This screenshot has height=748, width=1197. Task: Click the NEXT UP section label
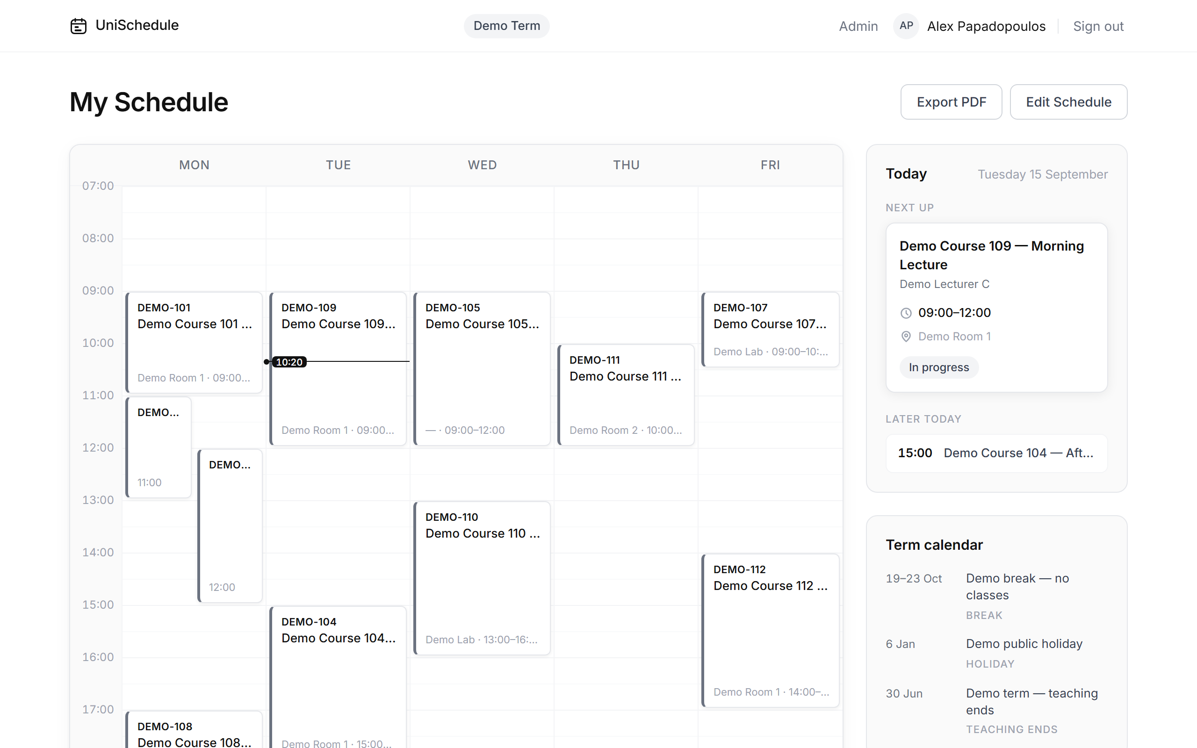point(909,209)
